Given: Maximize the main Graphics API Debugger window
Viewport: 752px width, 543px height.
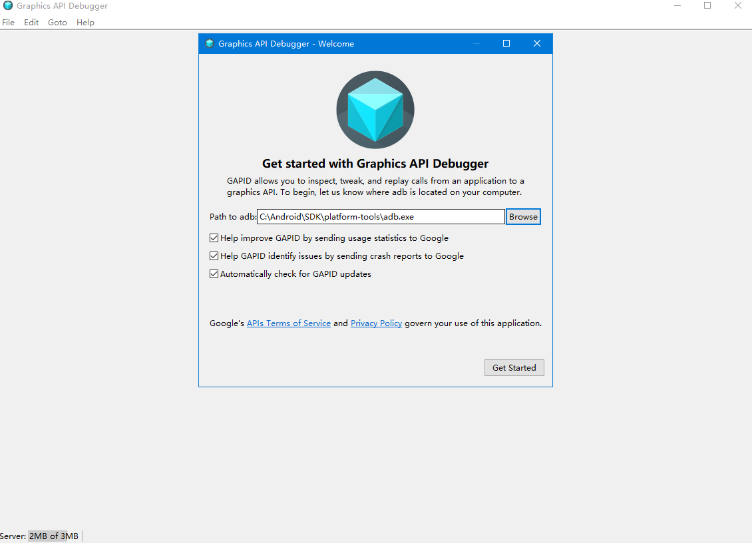Looking at the screenshot, I should pyautogui.click(x=707, y=6).
